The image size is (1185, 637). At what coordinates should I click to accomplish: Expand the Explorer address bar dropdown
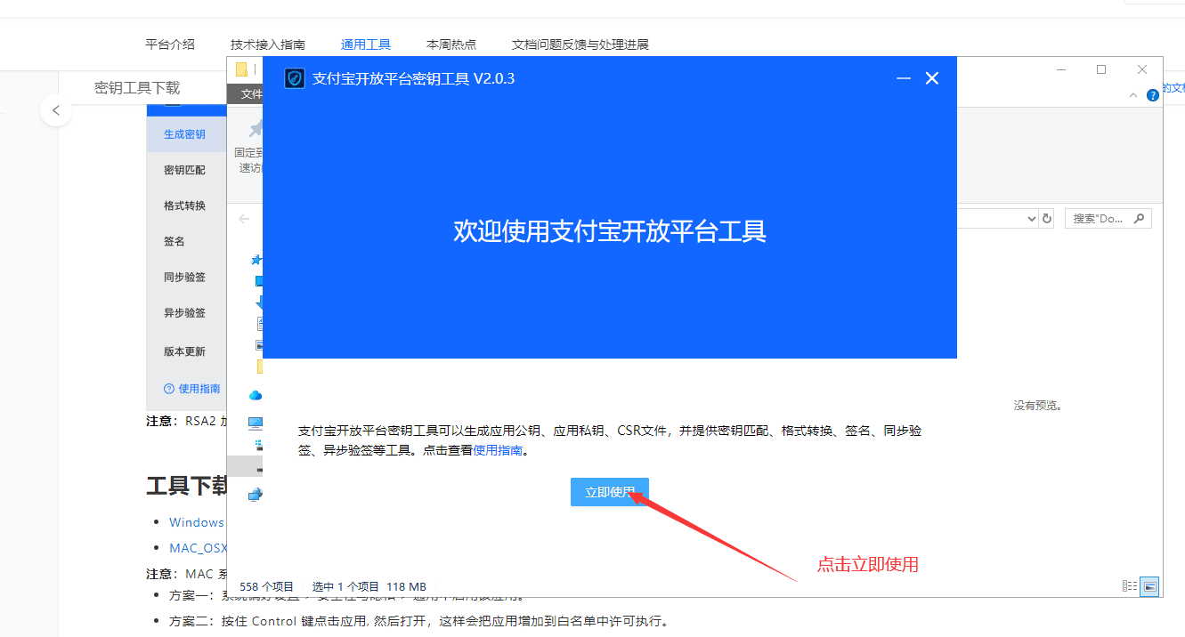click(x=1032, y=219)
